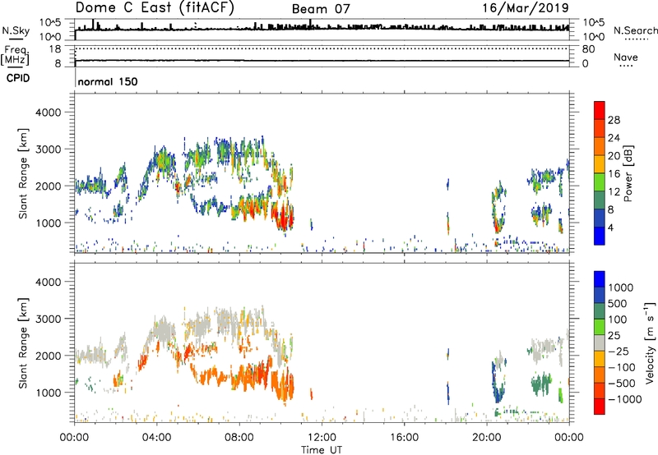Select the "Velocity [m s-1]" colorbar title

pos(650,342)
